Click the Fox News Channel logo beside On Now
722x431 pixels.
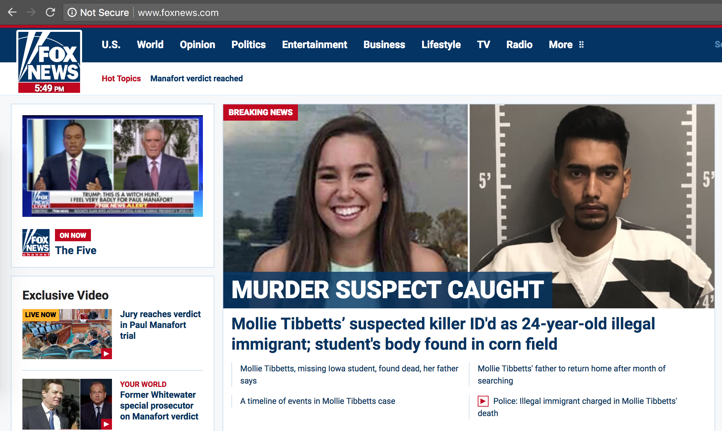36,242
